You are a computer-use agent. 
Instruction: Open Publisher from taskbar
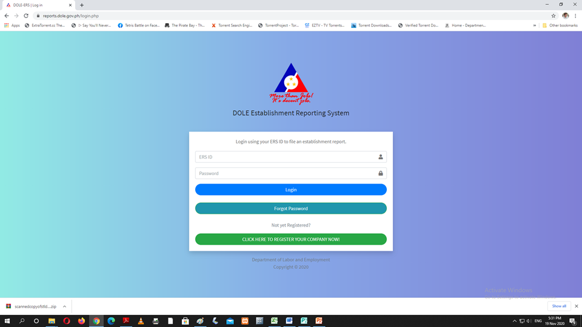[x=304, y=321]
